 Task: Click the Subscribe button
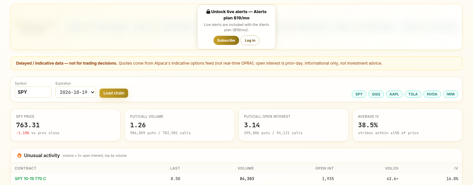226,40
